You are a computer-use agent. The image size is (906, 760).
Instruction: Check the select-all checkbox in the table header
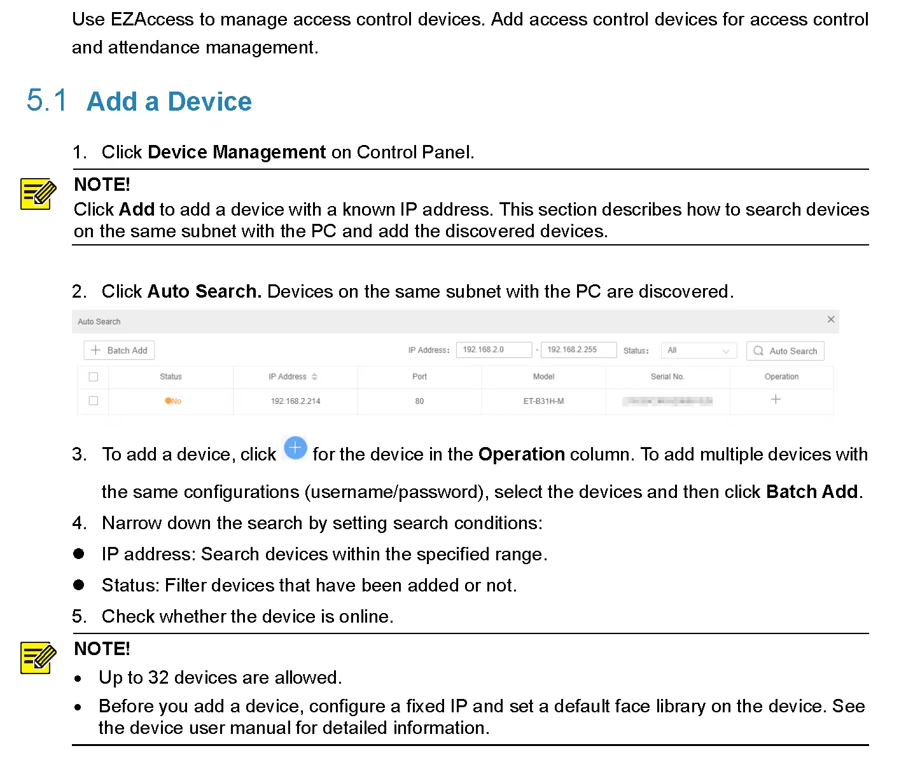[93, 377]
